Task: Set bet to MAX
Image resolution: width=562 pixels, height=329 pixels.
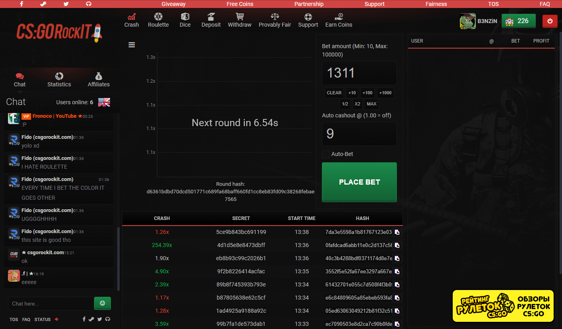Action: [x=371, y=104]
